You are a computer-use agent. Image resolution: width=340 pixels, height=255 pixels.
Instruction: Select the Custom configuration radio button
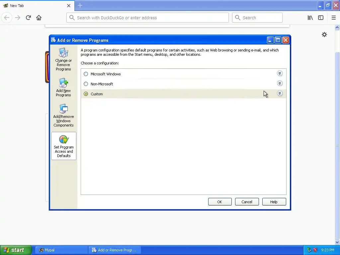(x=86, y=94)
